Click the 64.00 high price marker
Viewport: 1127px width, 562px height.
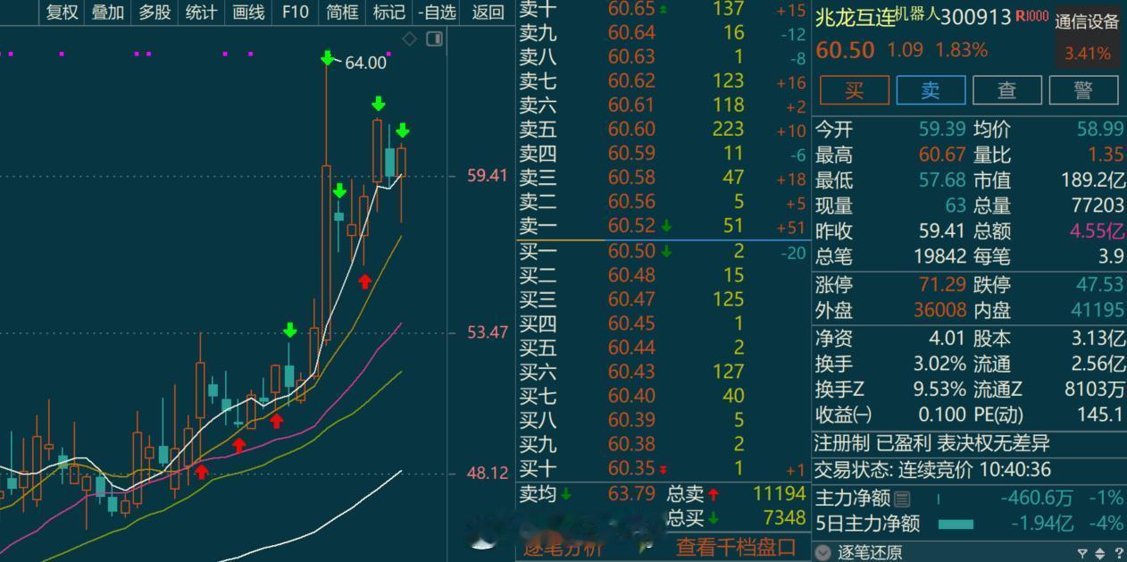point(365,63)
